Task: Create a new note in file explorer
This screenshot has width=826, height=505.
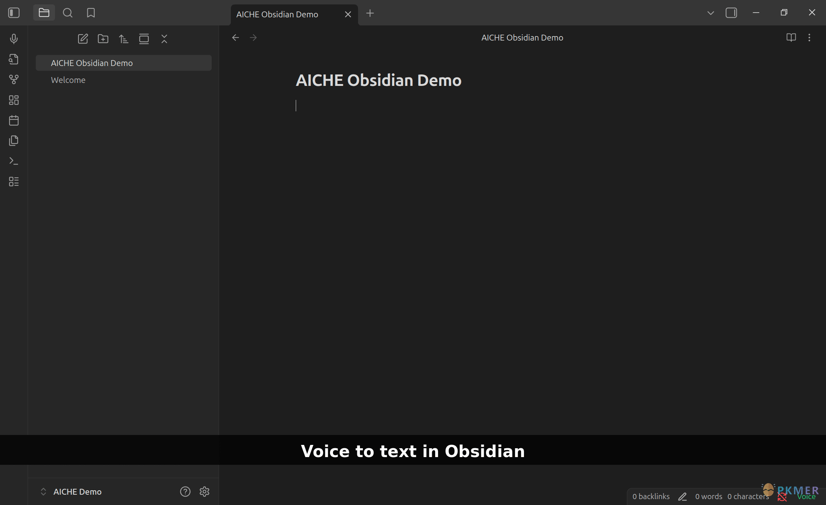Action: [83, 39]
